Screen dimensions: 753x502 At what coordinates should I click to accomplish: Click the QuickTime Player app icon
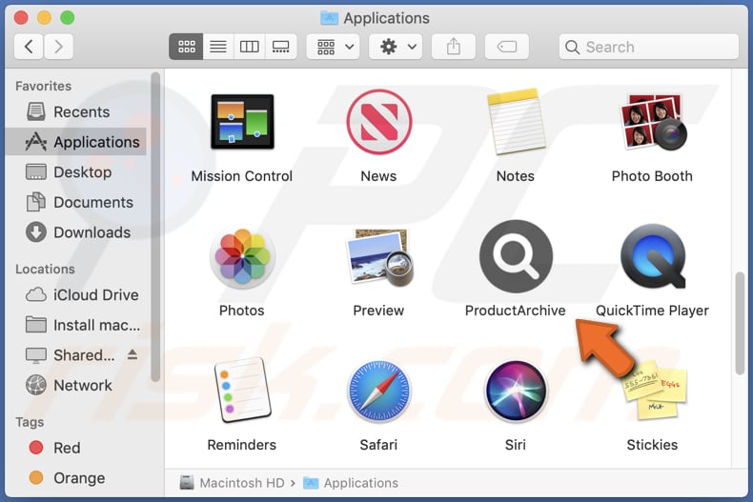point(653,256)
